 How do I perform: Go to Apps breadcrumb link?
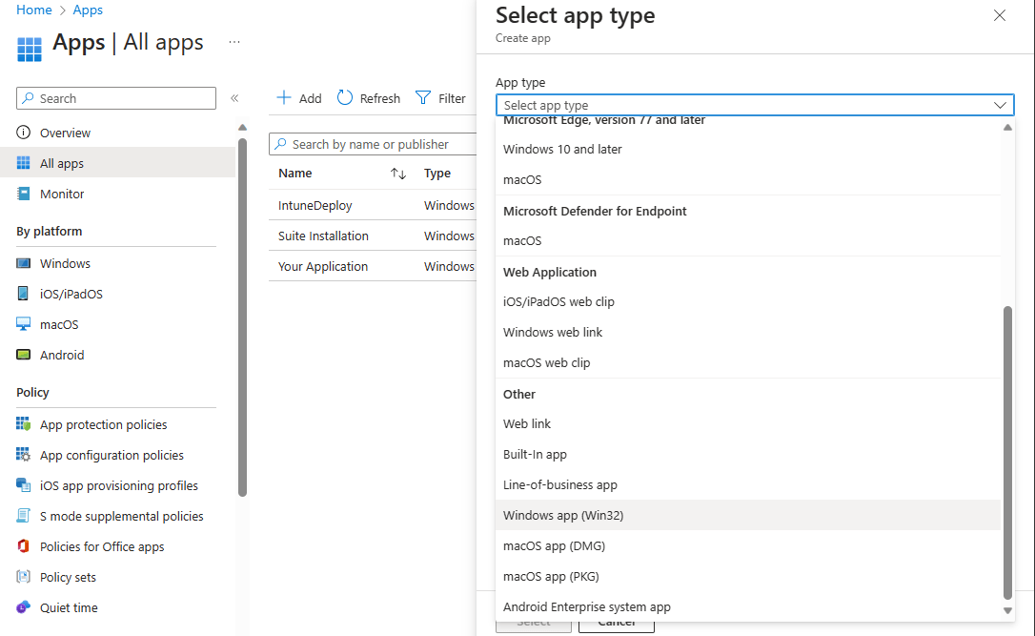pos(88,10)
